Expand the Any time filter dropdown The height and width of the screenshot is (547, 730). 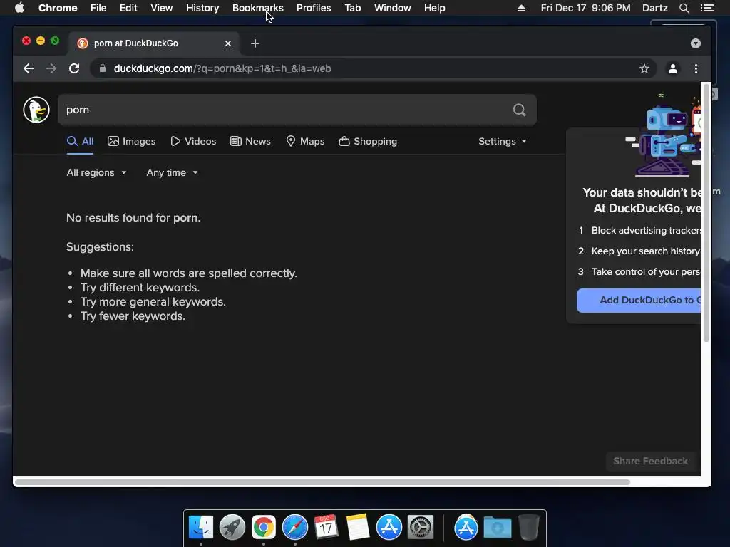tap(173, 172)
